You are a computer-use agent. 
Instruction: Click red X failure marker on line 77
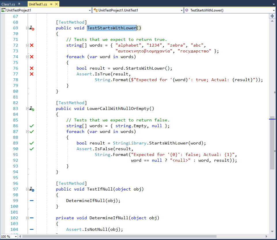click(x=32, y=74)
